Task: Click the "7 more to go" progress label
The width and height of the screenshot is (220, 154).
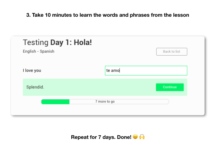Action: pyautogui.click(x=105, y=102)
